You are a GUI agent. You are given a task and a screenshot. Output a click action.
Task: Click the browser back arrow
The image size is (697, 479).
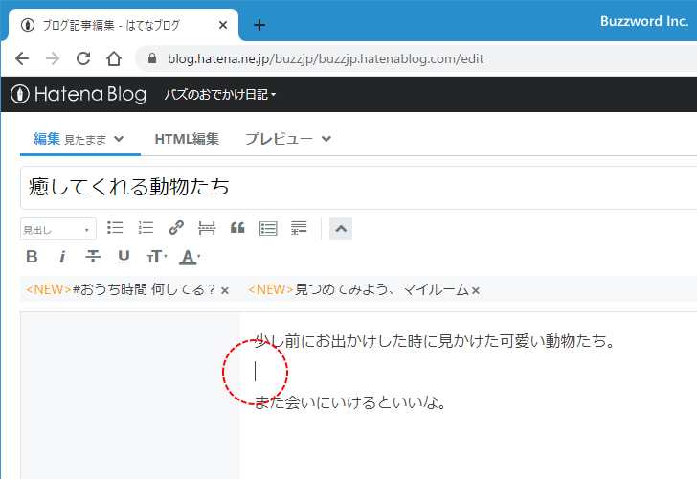22,58
